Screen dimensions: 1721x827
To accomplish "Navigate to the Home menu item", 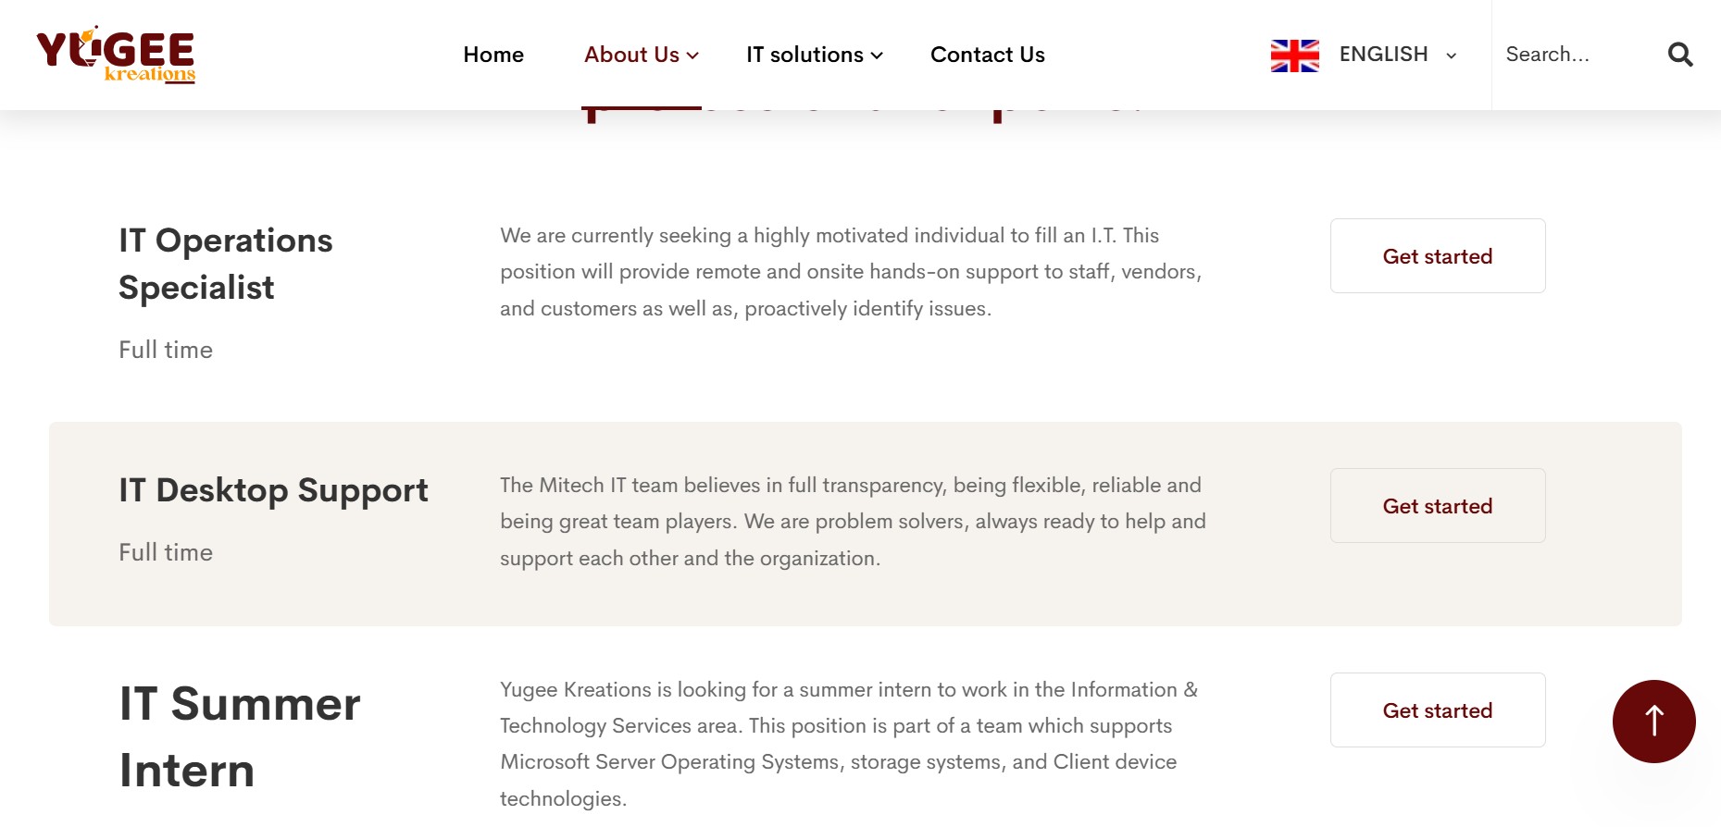I will 493,55.
